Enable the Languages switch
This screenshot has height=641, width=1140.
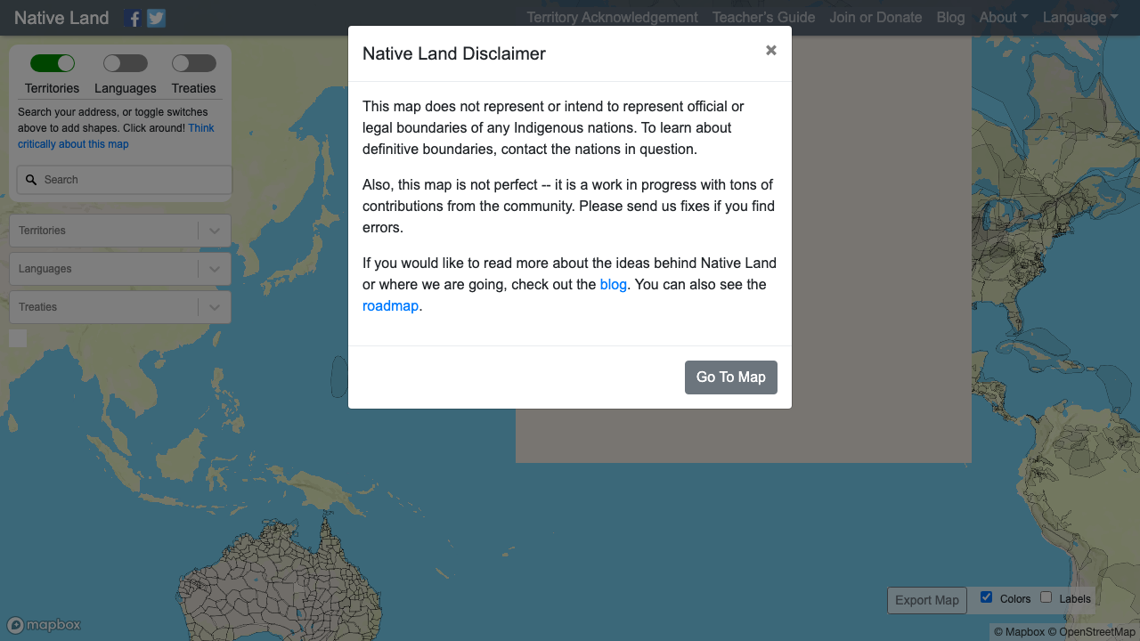pos(126,63)
